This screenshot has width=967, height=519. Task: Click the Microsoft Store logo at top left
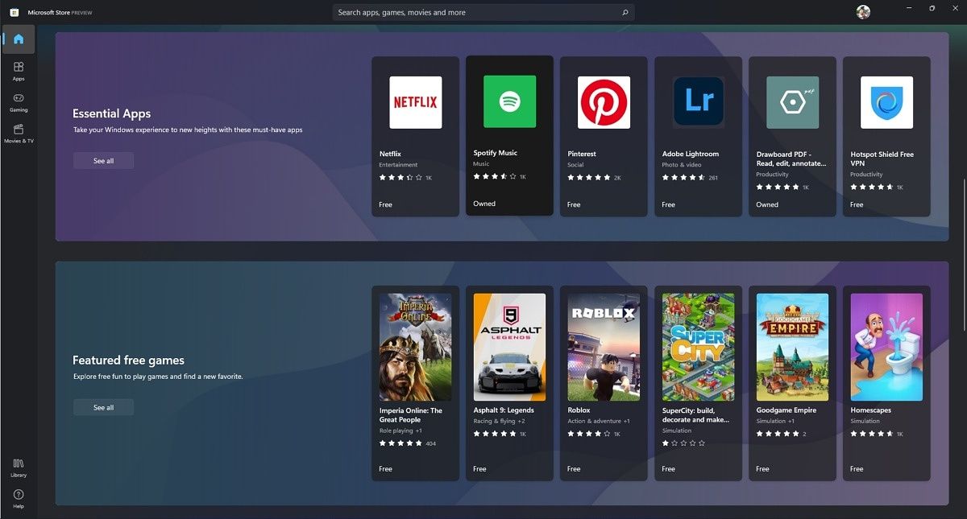pyautogui.click(x=14, y=12)
